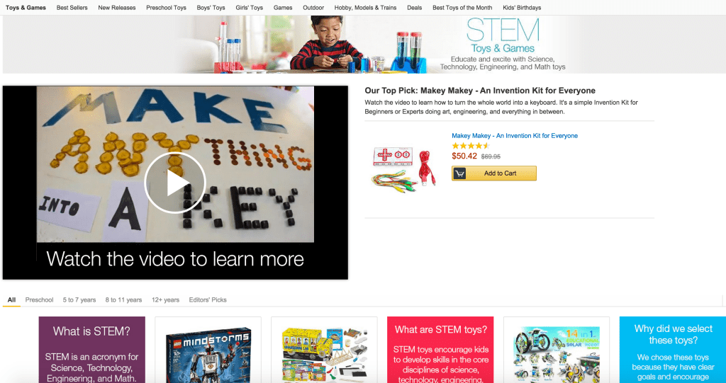Go to New Releases menu item
Image resolution: width=726 pixels, height=383 pixels.
(117, 7)
